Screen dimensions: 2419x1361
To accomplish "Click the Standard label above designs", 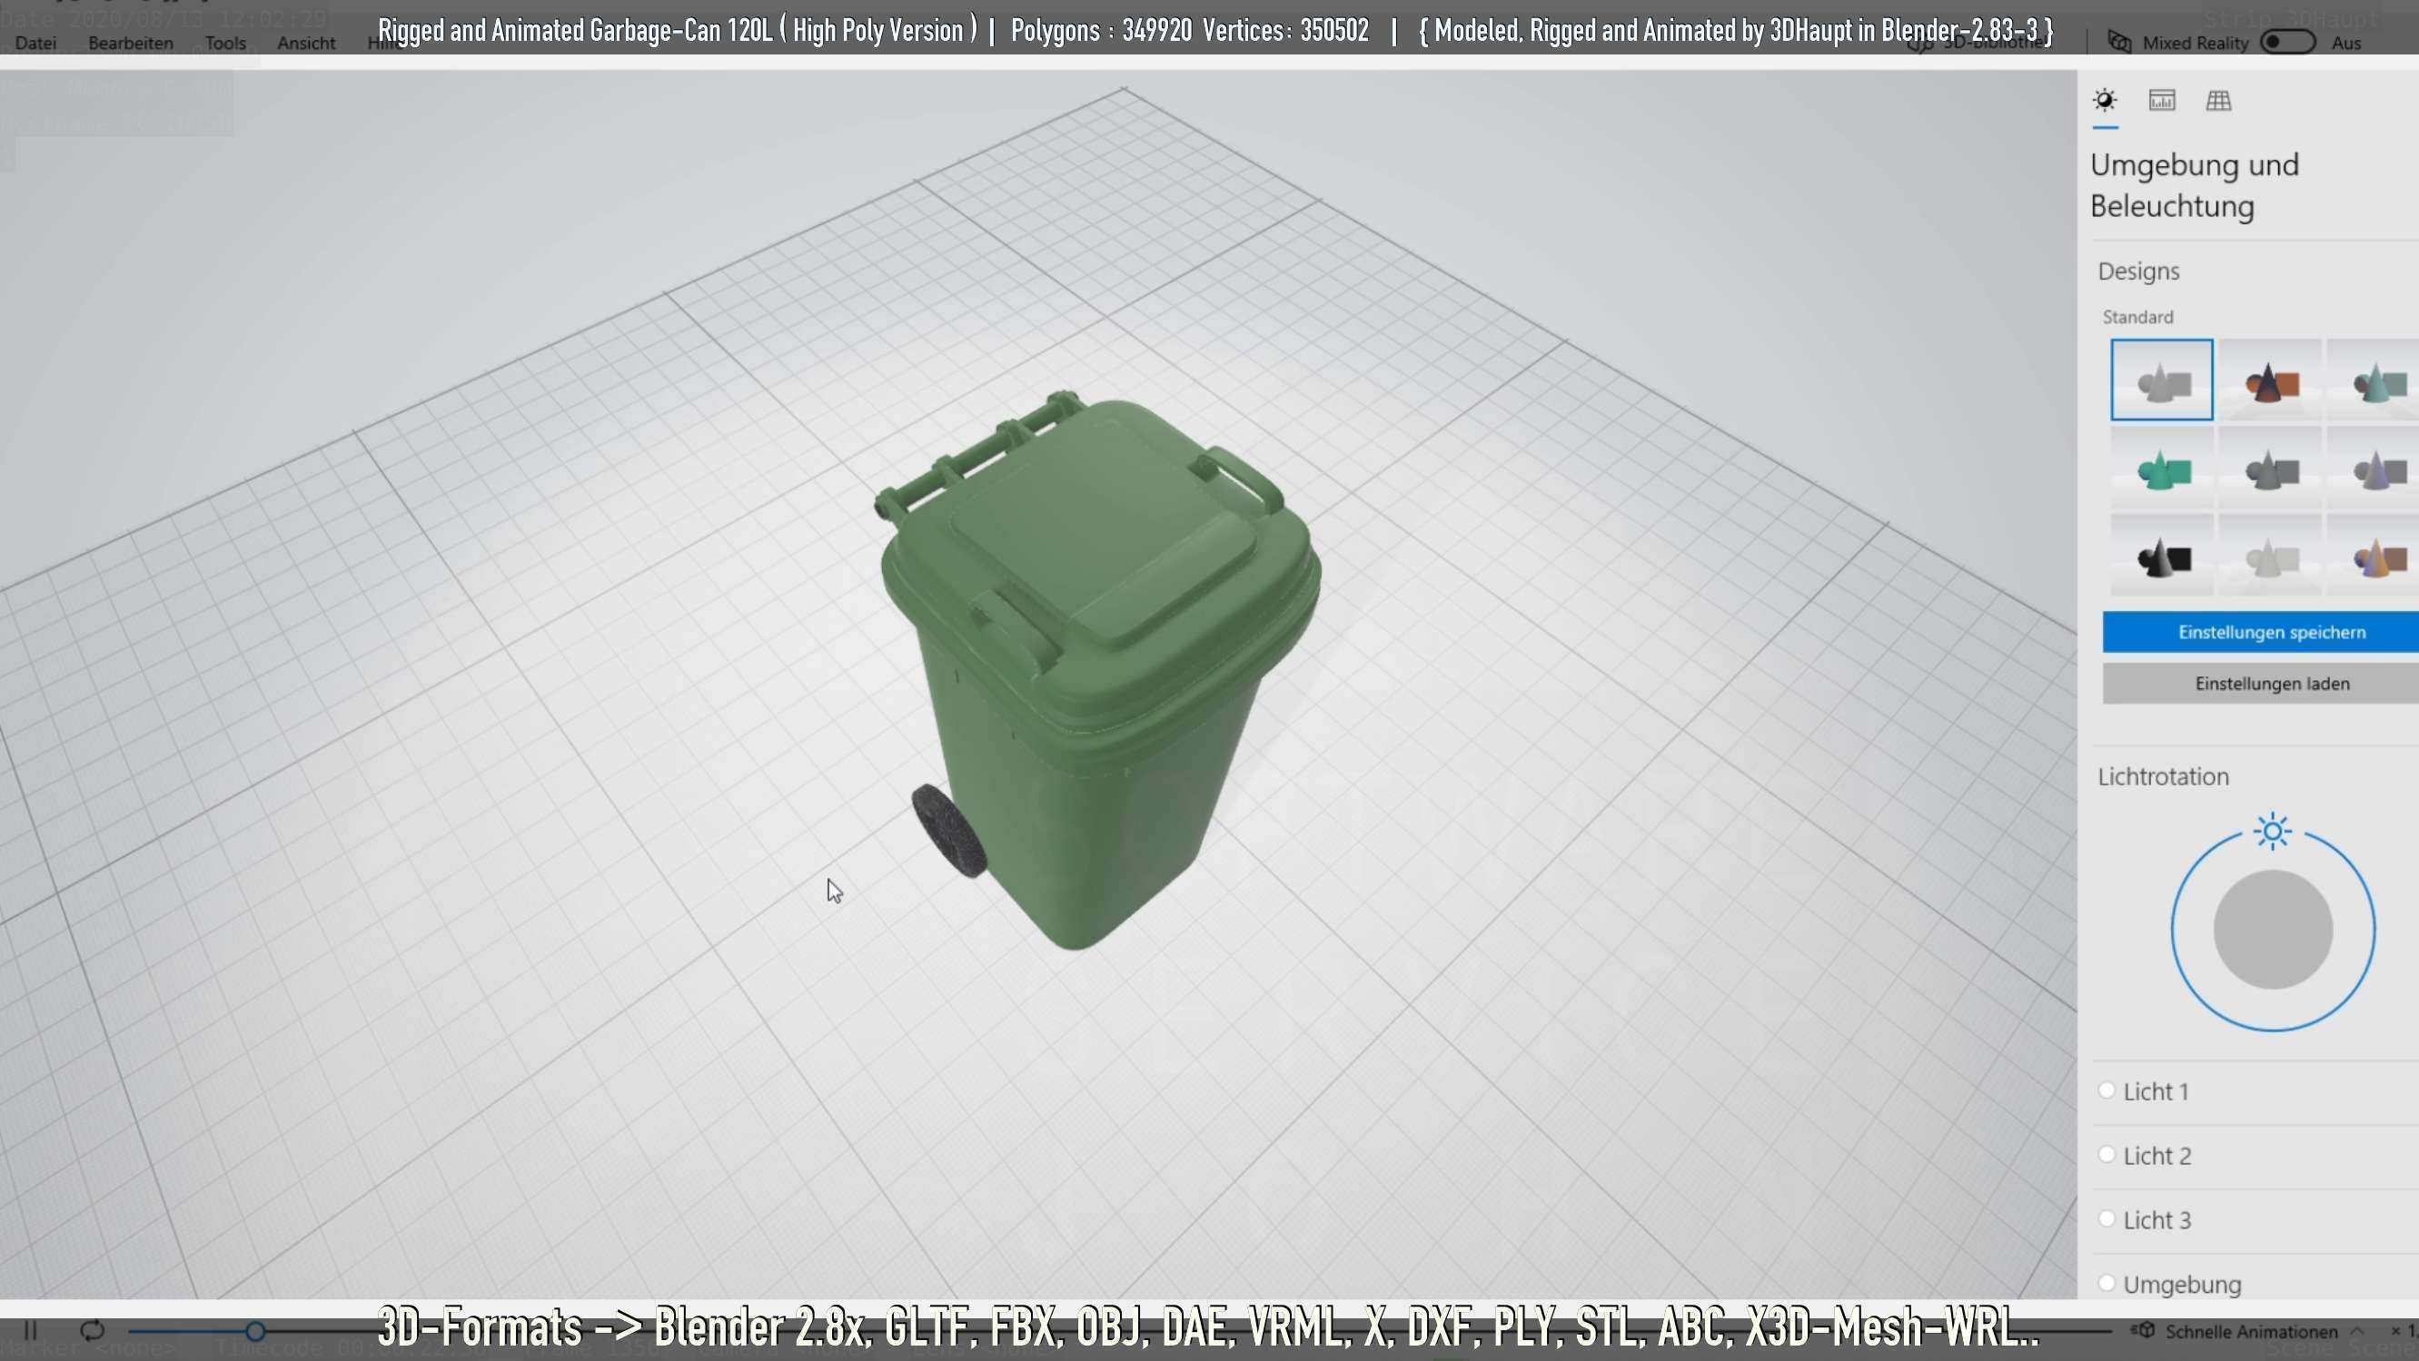I will coord(2137,317).
